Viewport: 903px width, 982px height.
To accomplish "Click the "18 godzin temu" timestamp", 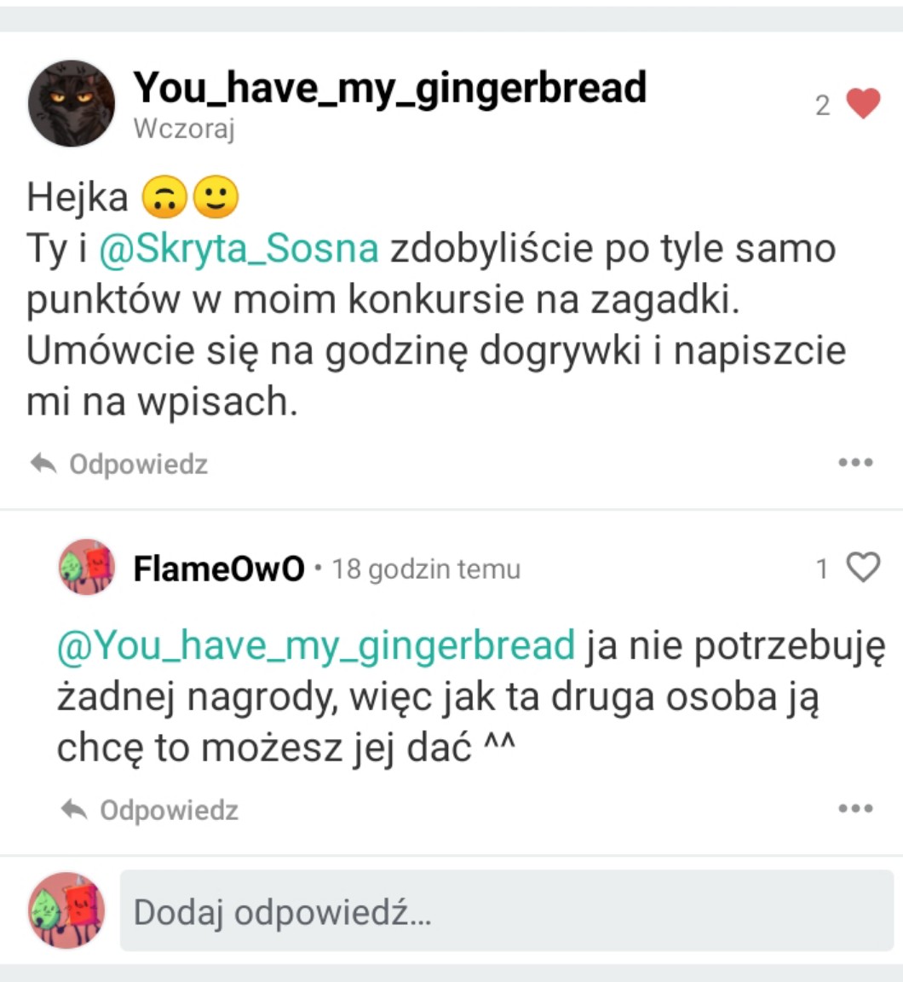I will pyautogui.click(x=426, y=569).
